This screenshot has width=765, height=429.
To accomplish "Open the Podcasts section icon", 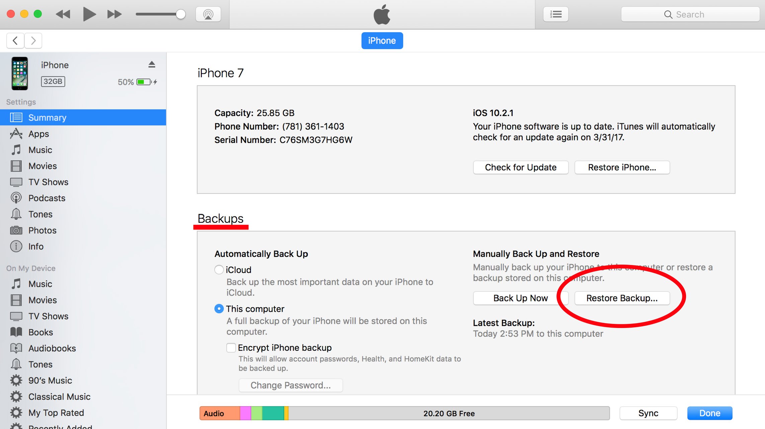I will tap(16, 198).
